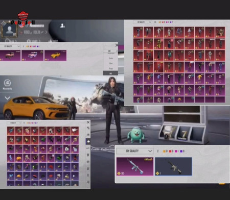Choose the highlighted dark option in vehicle list

pos(110,73)
